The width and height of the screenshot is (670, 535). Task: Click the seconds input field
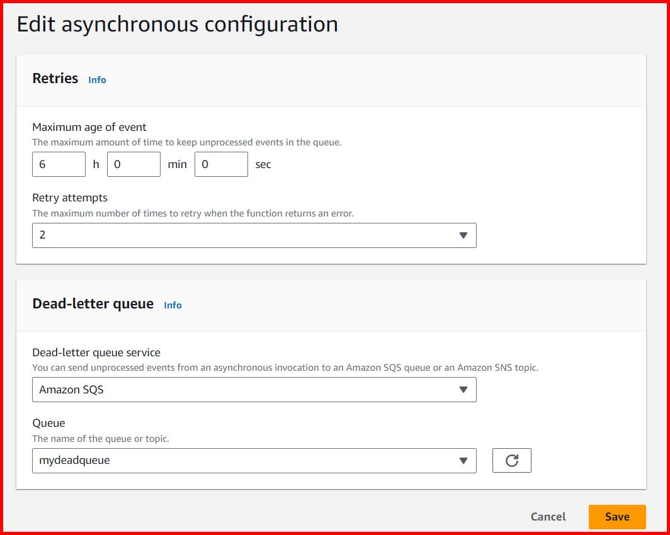[222, 164]
